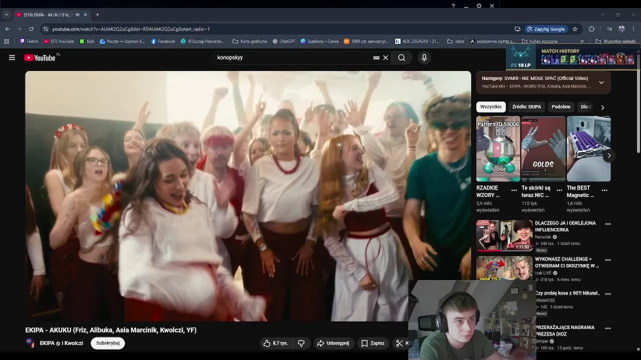Open options for the RZADKIE WZORY short
641x360 pixels.
(514, 190)
